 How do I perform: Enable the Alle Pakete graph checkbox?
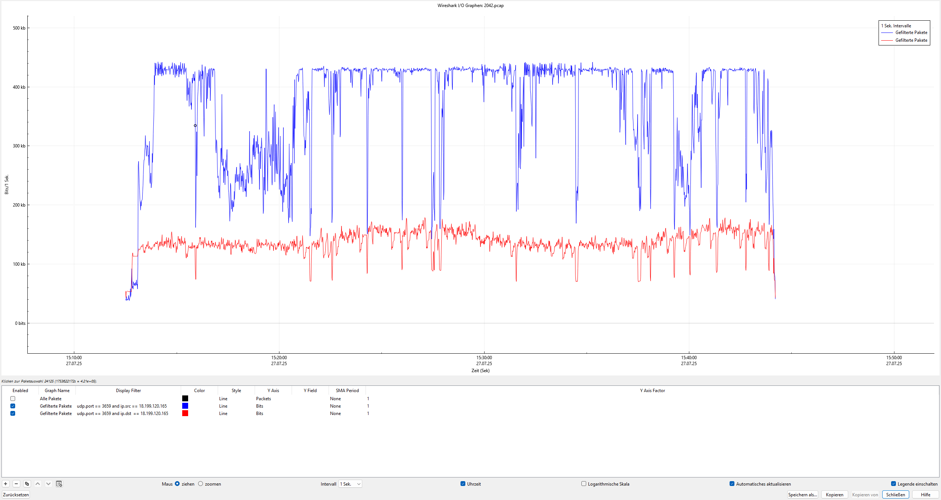(x=13, y=399)
